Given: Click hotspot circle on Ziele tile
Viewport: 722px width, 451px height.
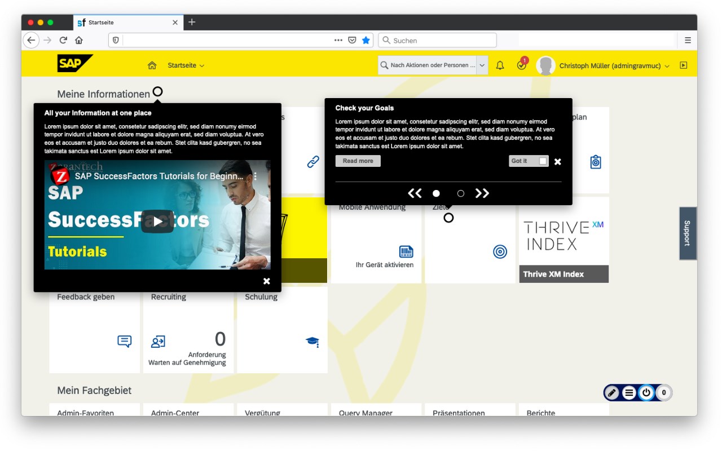Looking at the screenshot, I should point(448,218).
